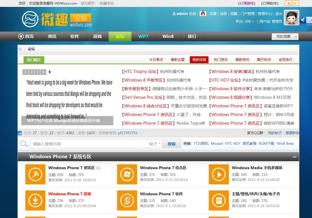This screenshot has height=218, width=312.
Task: Click the magnifying glass search icon
Action: (24, 144)
